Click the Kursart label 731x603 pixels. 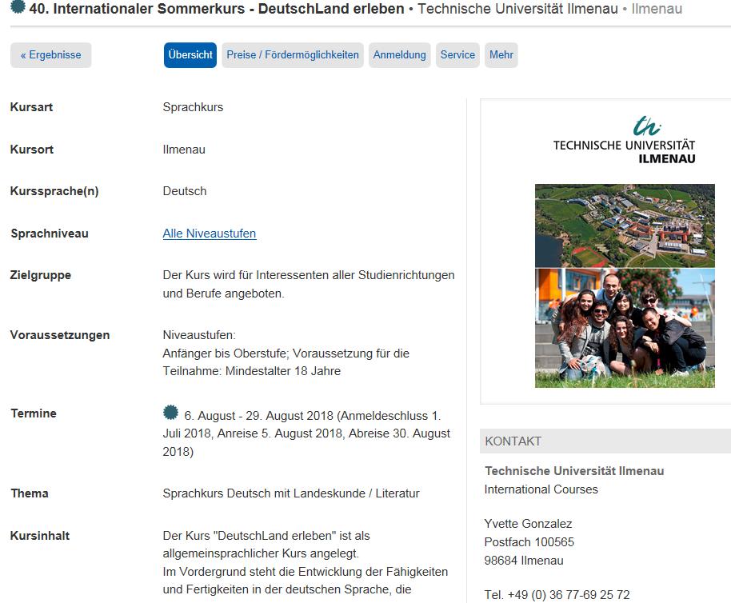click(31, 107)
